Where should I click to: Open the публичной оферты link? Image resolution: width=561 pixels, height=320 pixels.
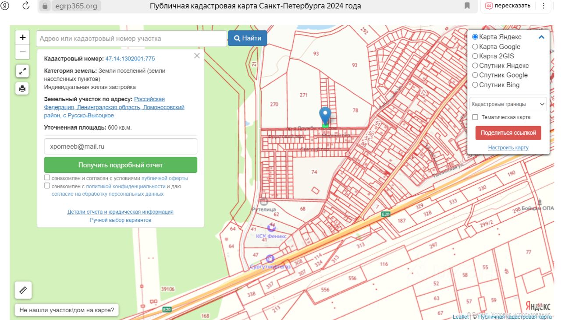pyautogui.click(x=165, y=179)
